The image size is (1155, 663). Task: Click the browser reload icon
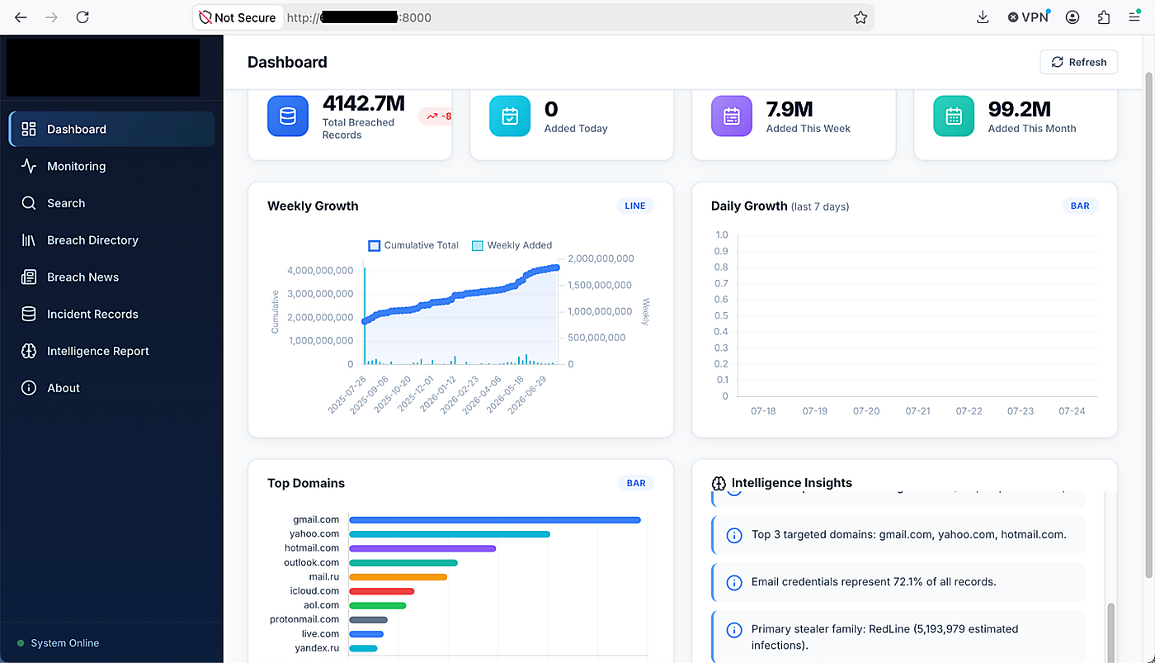pos(82,17)
